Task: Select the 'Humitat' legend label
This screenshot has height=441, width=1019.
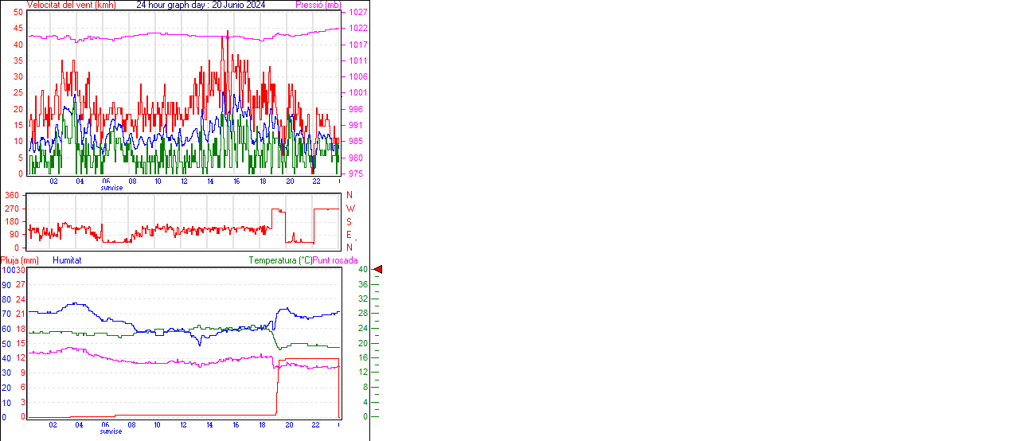Action: tap(67, 260)
